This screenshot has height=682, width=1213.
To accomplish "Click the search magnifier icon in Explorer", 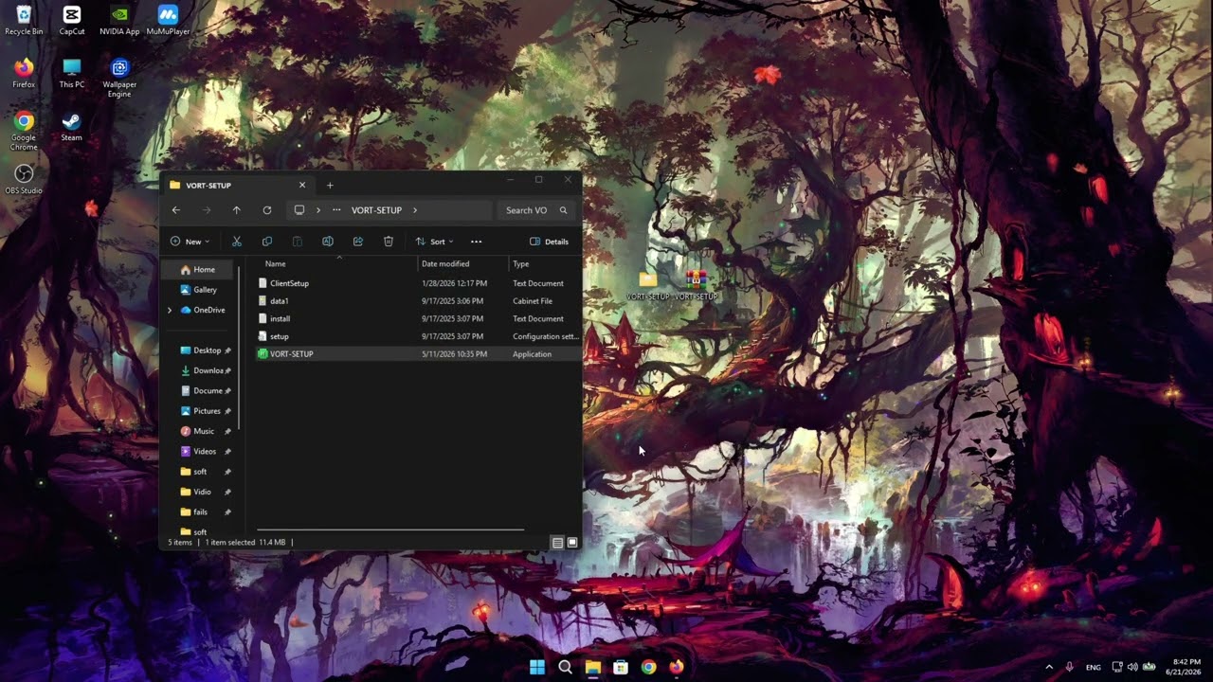I will (x=563, y=210).
